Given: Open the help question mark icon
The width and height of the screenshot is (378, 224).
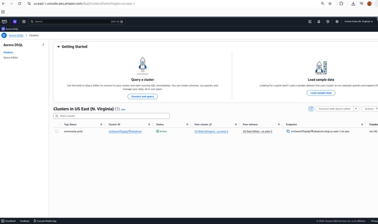Looking at the screenshot, I should (x=328, y=22).
